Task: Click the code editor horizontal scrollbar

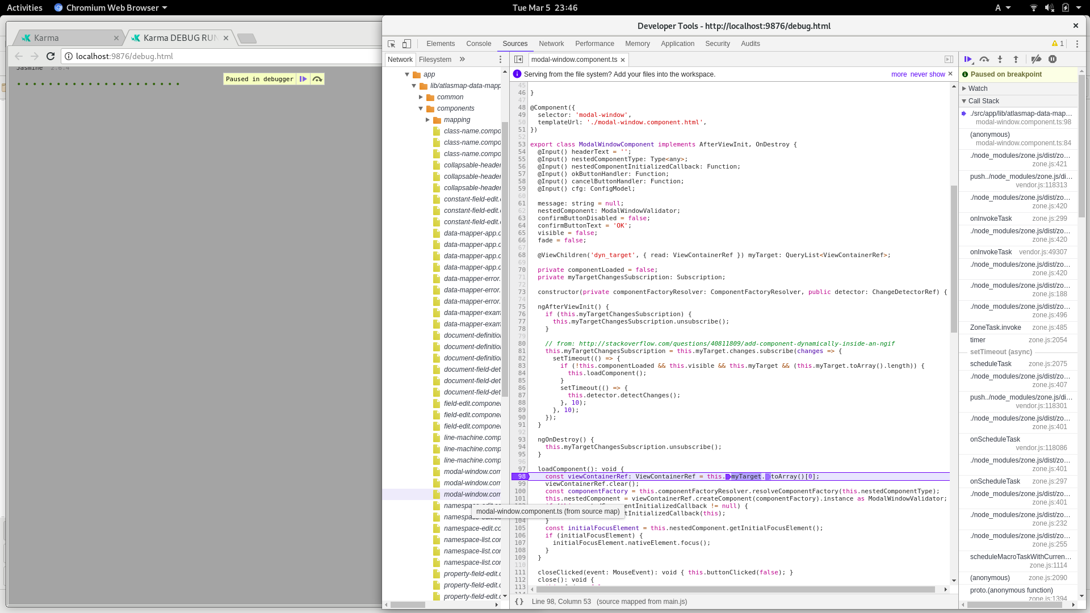Action: point(736,590)
